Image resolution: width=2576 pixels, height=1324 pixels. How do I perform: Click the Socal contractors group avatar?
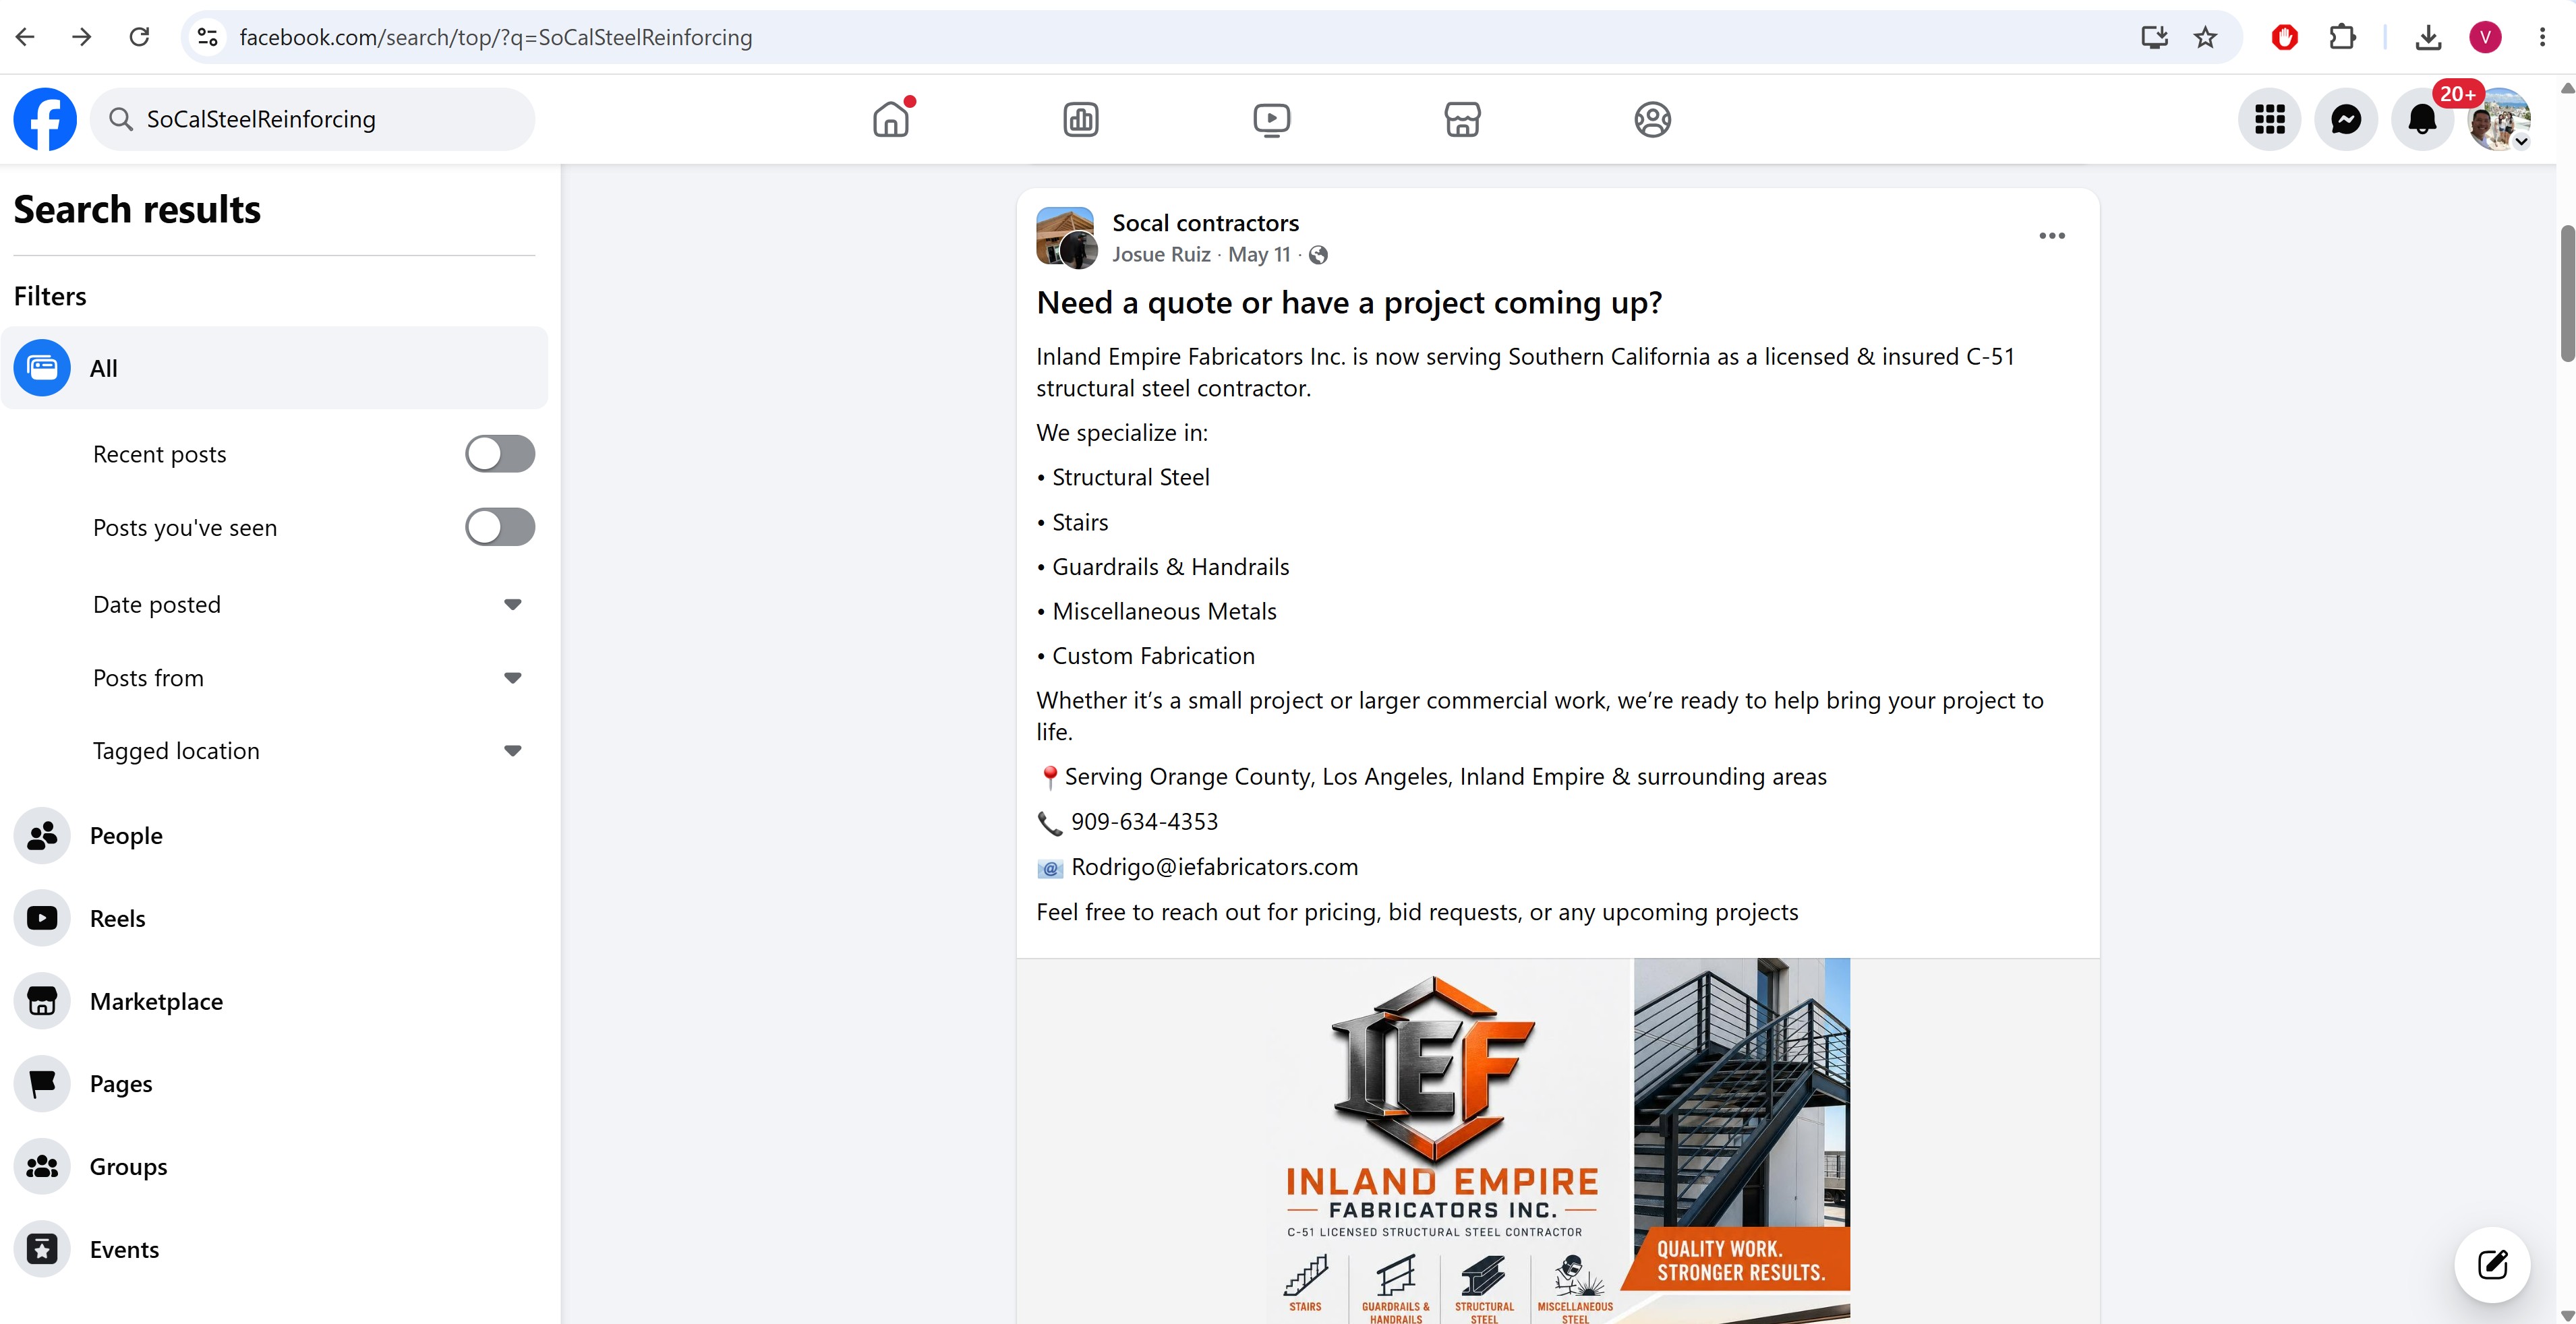pos(1066,238)
